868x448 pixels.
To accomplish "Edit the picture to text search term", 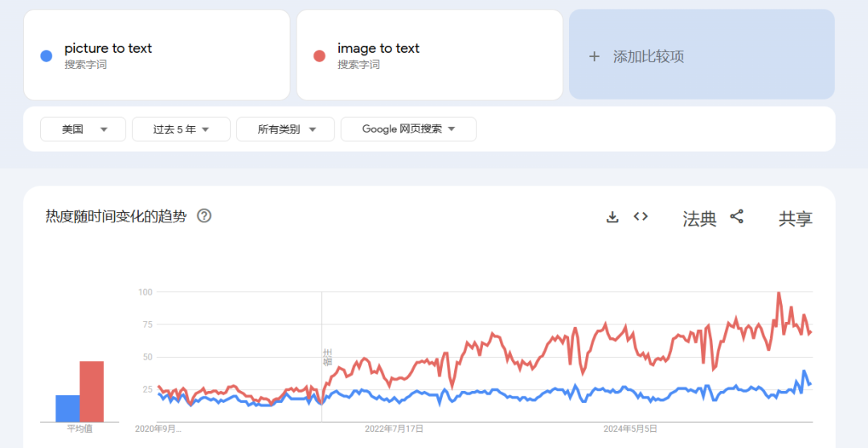I will coord(108,48).
